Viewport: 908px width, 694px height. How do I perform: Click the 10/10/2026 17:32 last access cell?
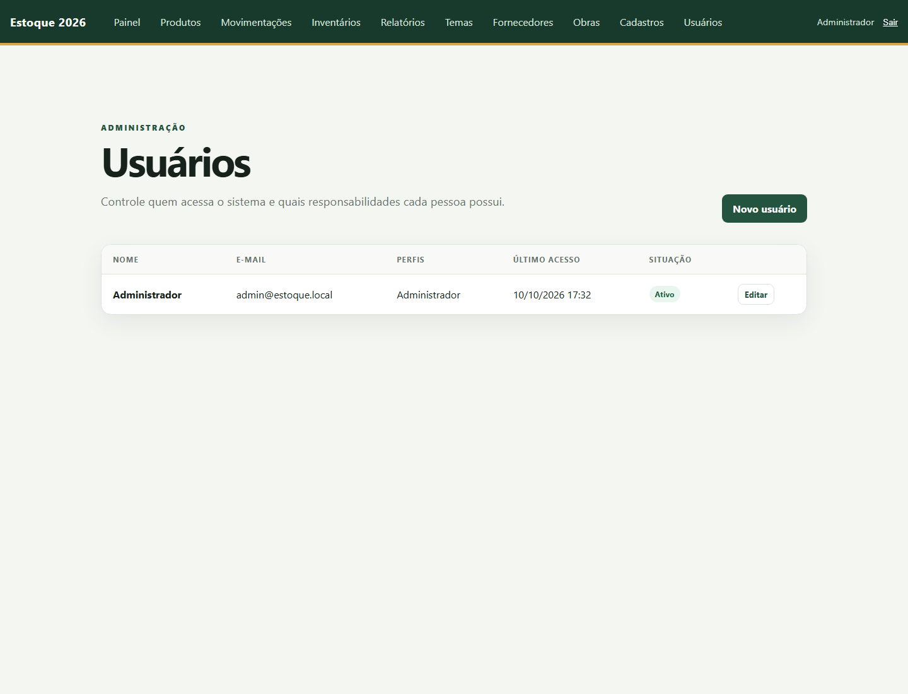click(x=552, y=295)
